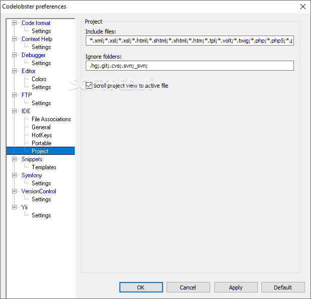This screenshot has width=311, height=299.
Task: Click into the Include files field
Action: [x=190, y=41]
